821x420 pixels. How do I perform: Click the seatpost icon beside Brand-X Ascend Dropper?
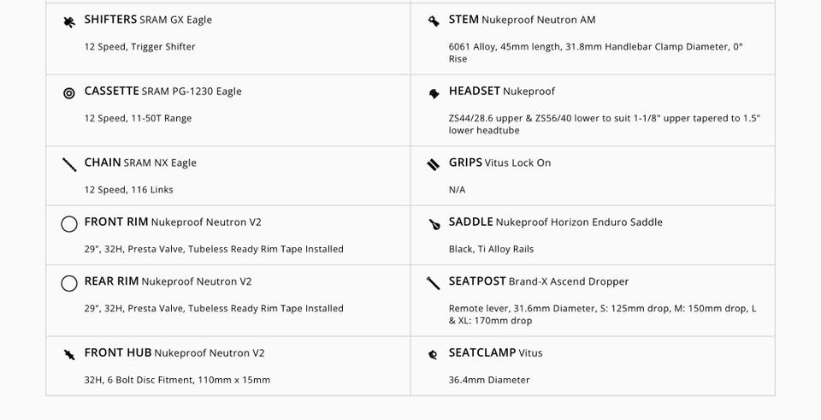(434, 283)
